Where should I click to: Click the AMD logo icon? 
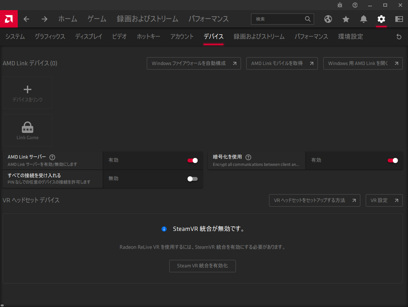[x=9, y=19]
